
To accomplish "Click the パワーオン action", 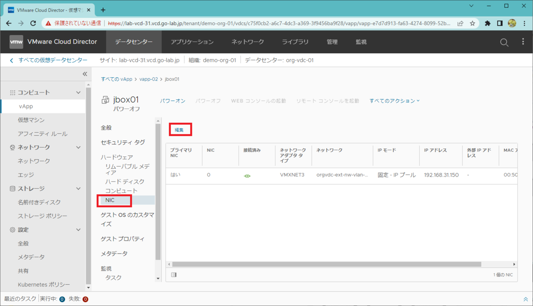I will [x=173, y=101].
